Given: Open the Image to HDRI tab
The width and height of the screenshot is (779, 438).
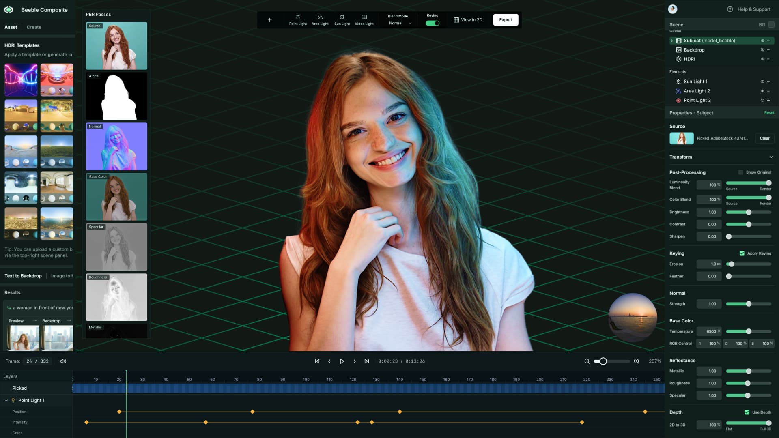Looking at the screenshot, I should [62, 276].
